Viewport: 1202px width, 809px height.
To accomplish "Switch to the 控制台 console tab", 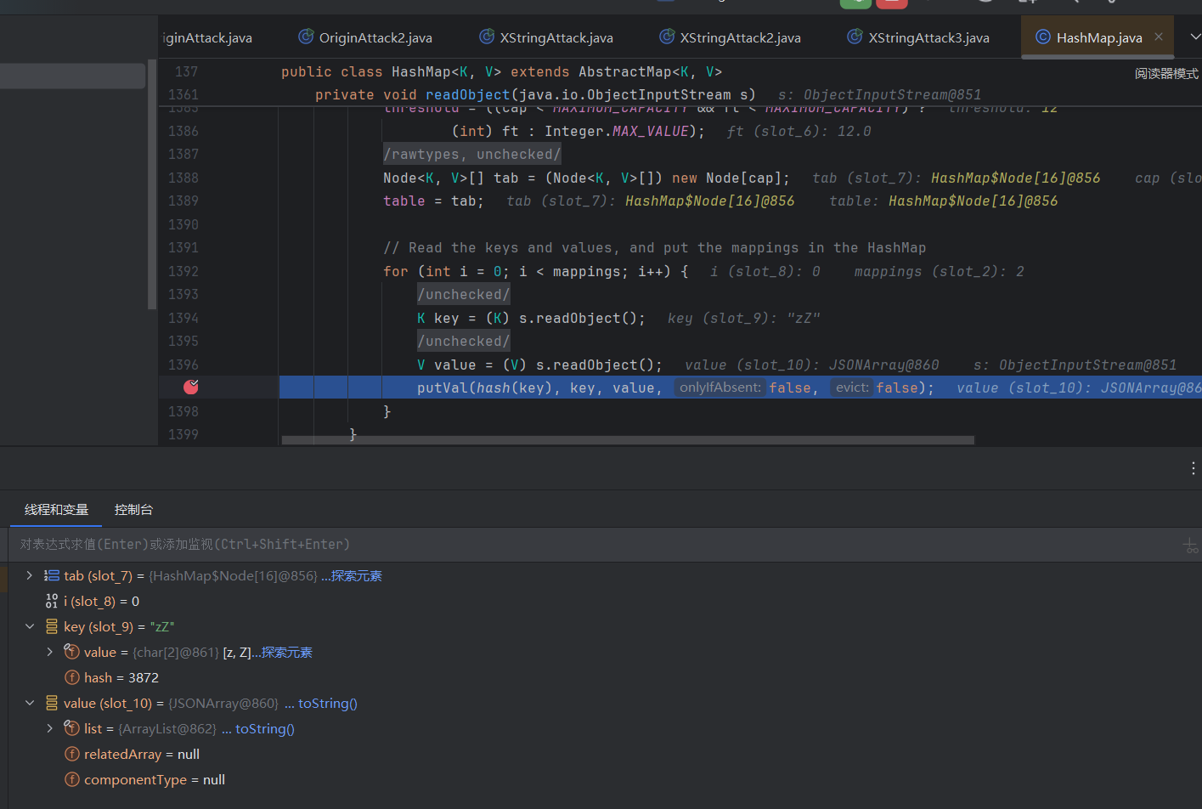I will (x=133, y=510).
